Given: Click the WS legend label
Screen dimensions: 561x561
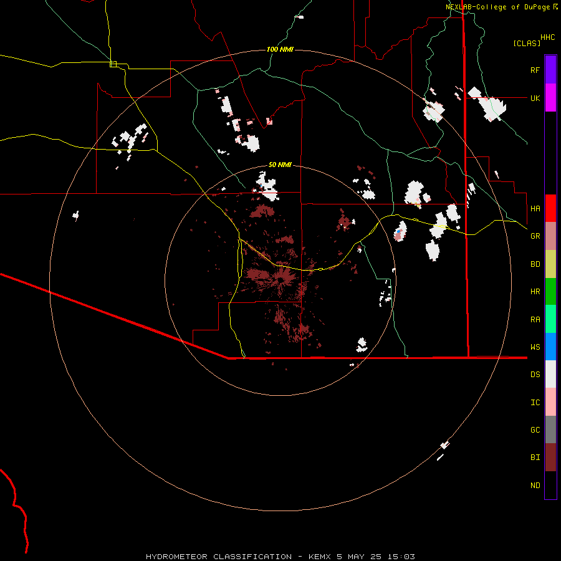Looking at the screenshot, I should pos(535,347).
